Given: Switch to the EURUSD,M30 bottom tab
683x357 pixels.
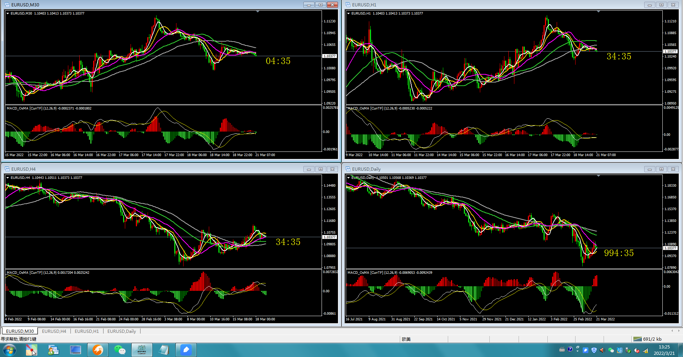Looking at the screenshot, I should click(x=20, y=331).
